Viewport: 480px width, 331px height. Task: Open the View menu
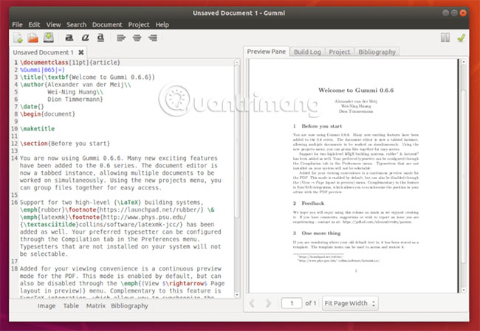pos(54,25)
